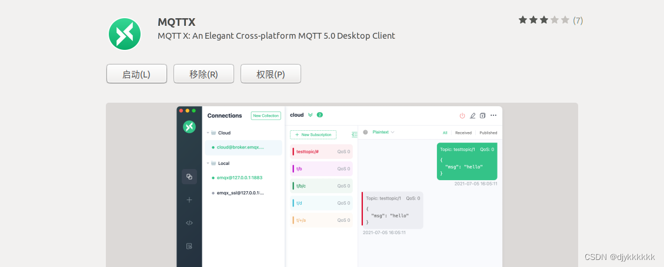Click the 移除(R) remove button
The width and height of the screenshot is (664, 267).
[x=203, y=74]
